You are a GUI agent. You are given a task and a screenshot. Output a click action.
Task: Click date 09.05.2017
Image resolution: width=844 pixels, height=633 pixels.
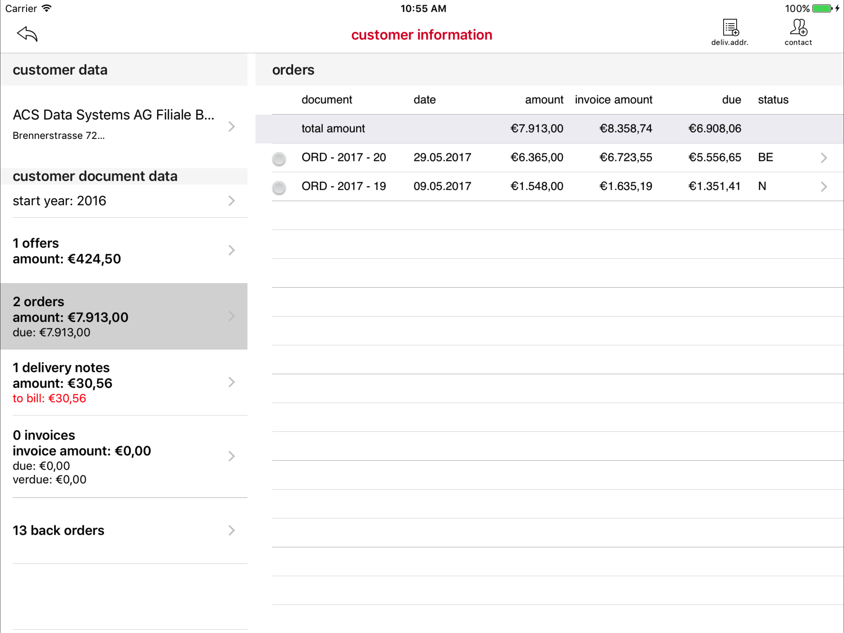[442, 186]
